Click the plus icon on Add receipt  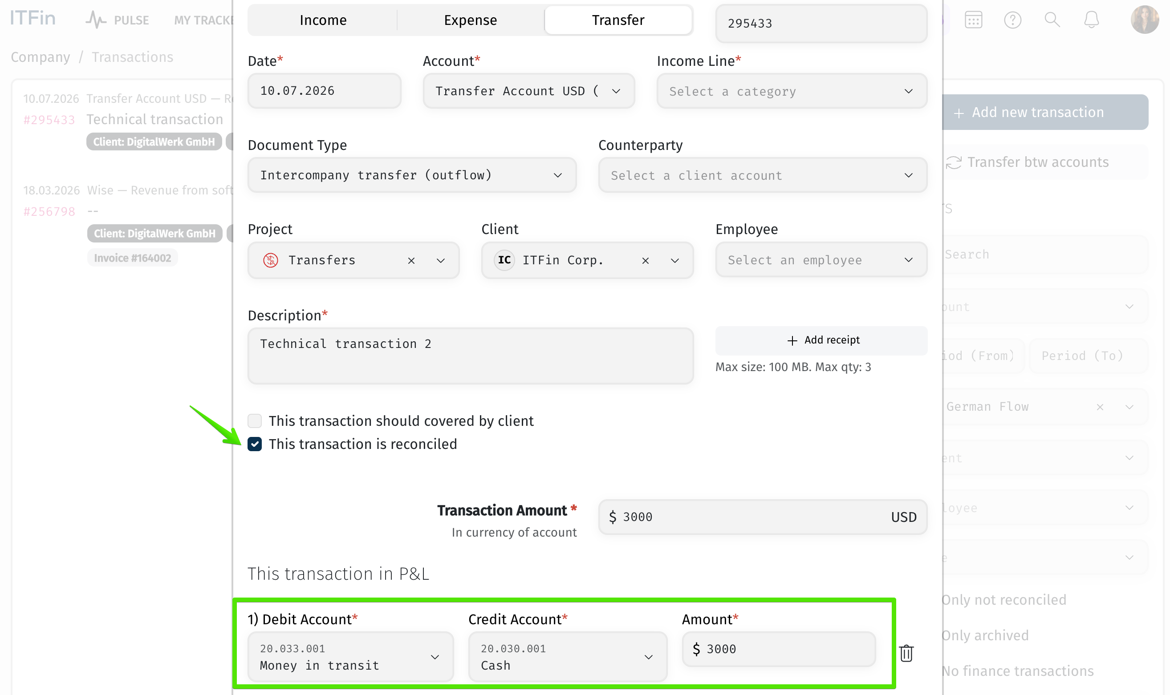tap(792, 340)
